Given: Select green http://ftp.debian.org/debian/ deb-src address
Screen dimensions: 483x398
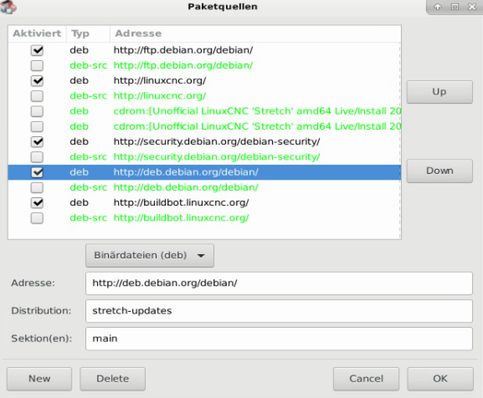Looking at the screenshot, I should point(183,66).
